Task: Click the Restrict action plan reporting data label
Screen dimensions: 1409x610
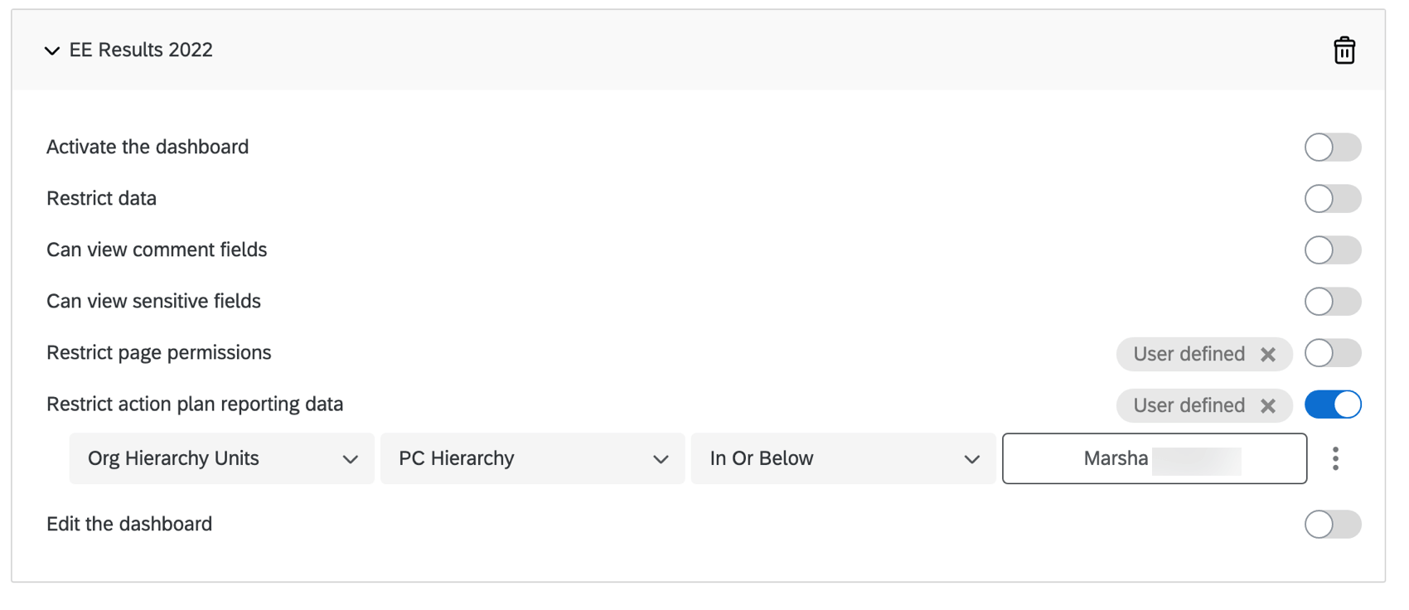Action: [195, 404]
